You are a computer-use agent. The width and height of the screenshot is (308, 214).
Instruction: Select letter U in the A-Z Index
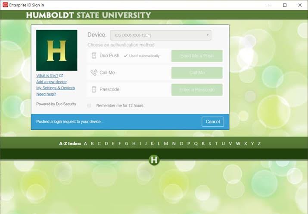(223, 144)
